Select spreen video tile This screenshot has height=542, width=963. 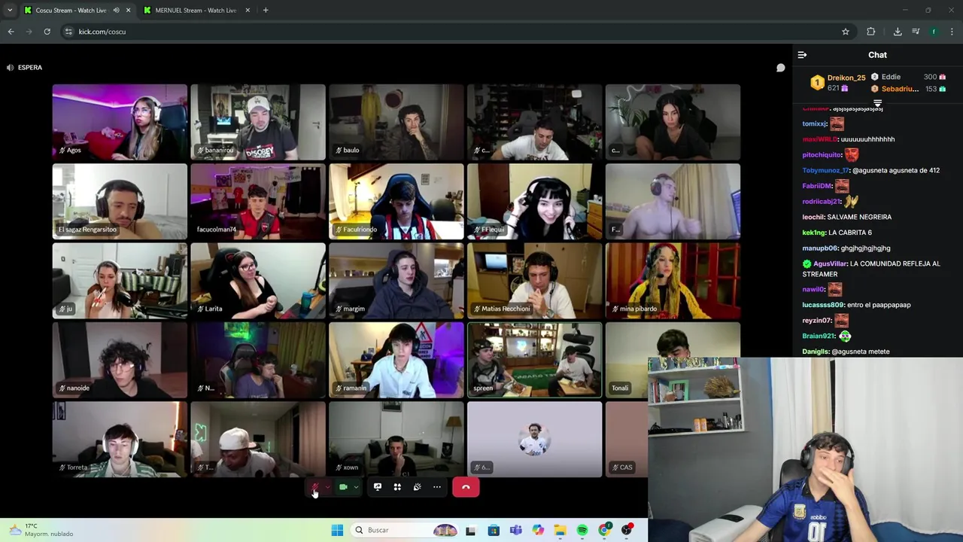[535, 360]
